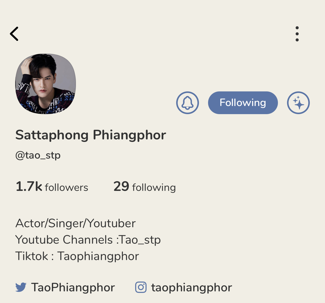Click the TaoPhiangphor Twitter handle
The image size is (325, 303).
(73, 287)
